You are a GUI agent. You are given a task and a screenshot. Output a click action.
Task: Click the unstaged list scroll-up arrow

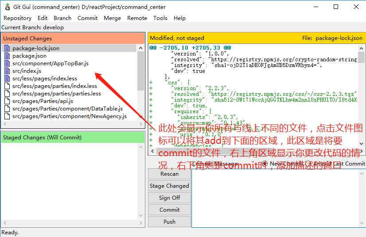140,48
